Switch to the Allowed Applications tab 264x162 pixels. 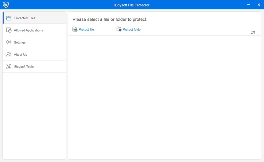click(x=28, y=30)
